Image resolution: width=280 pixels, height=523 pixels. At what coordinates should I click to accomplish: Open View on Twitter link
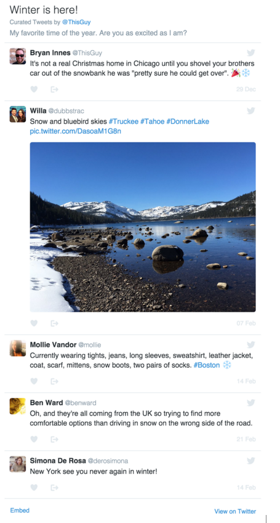[235, 511]
